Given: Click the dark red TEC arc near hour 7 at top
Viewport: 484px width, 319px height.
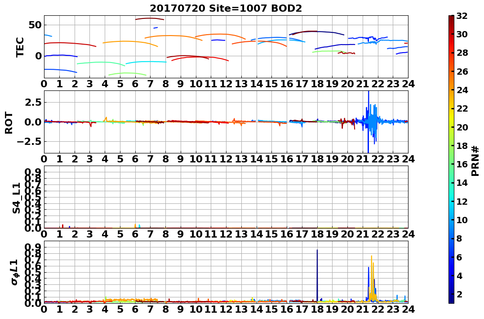Looking at the screenshot, I should (x=150, y=19).
